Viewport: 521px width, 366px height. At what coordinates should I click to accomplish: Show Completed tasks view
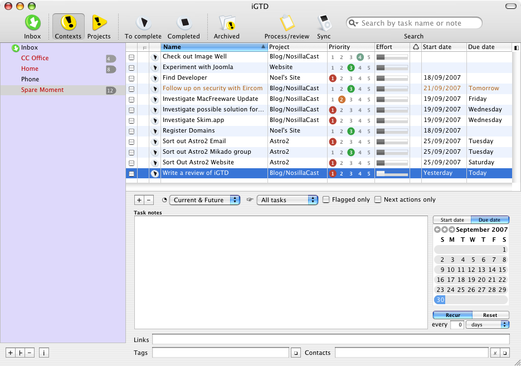[x=183, y=23]
